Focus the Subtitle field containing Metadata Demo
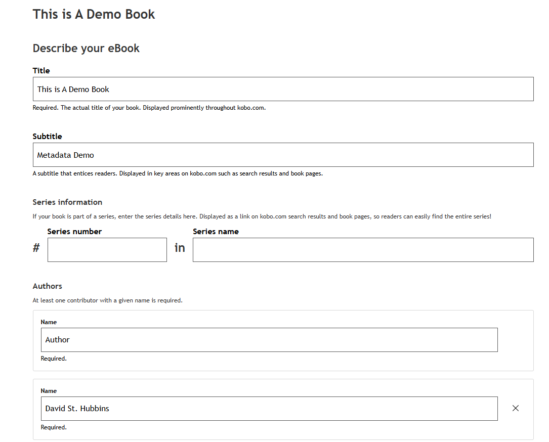 tap(283, 155)
